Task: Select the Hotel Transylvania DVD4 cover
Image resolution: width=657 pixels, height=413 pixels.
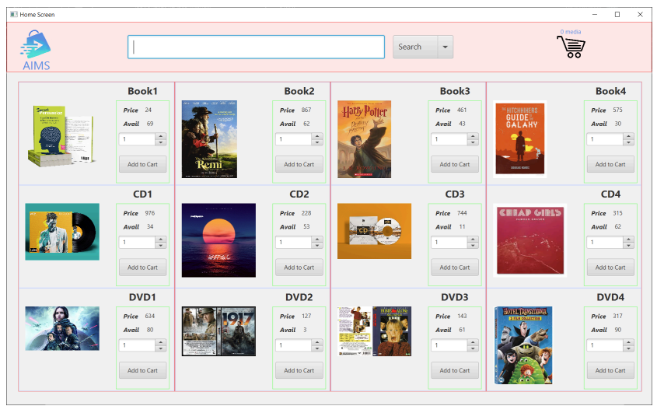Action: (x=523, y=345)
